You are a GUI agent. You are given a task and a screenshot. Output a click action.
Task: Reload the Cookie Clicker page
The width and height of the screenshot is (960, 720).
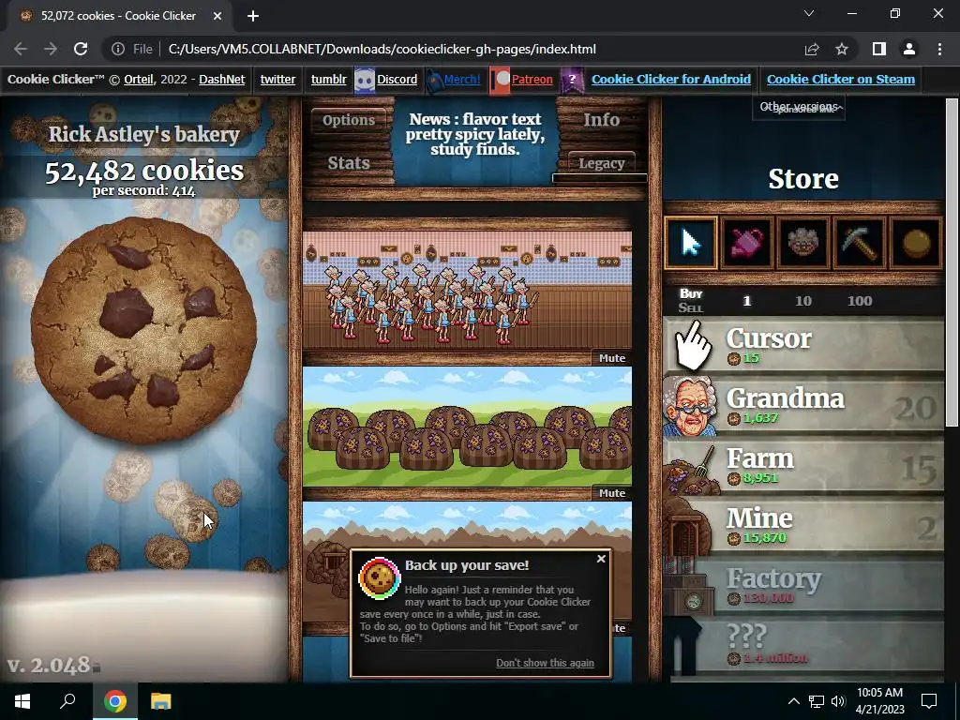pos(81,49)
